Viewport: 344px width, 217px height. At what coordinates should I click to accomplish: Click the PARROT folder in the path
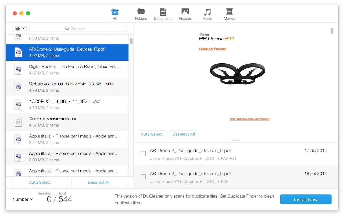pyautogui.click(x=229, y=158)
